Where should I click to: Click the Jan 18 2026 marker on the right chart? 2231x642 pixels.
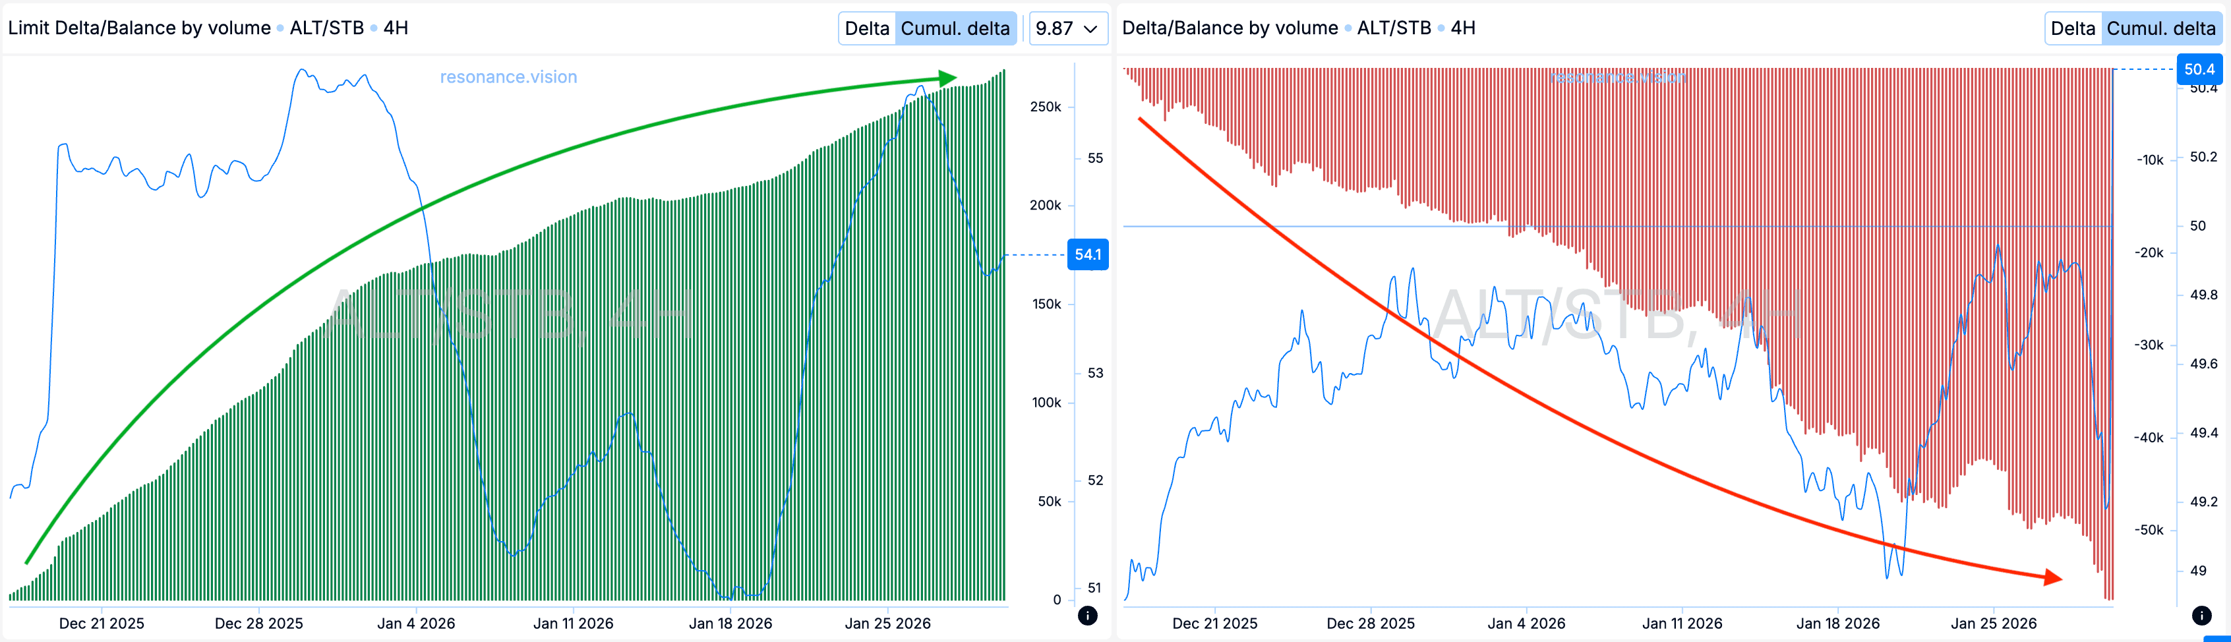(1838, 623)
